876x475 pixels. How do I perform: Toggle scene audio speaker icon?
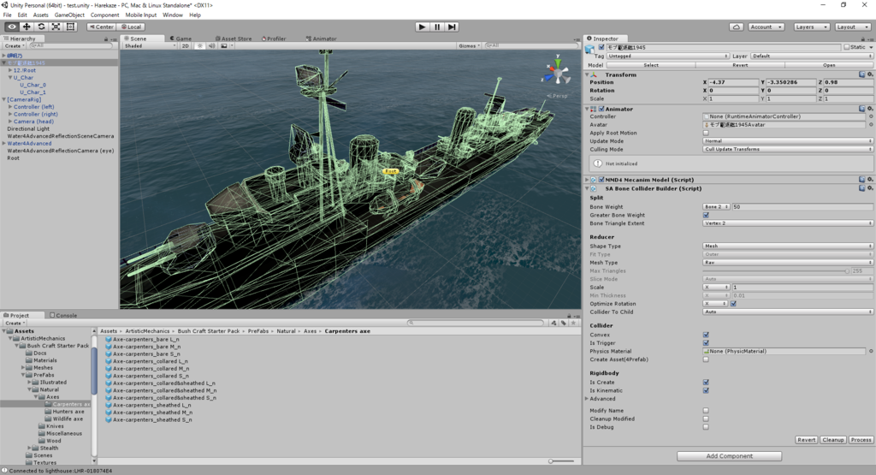pyautogui.click(x=212, y=46)
